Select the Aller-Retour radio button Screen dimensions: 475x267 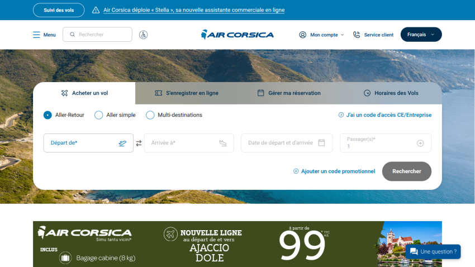pos(47,115)
